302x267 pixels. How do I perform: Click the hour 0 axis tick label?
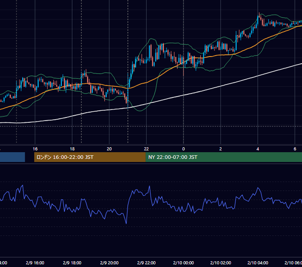click(183, 149)
